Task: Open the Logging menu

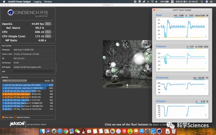Action: [x=37, y=1]
